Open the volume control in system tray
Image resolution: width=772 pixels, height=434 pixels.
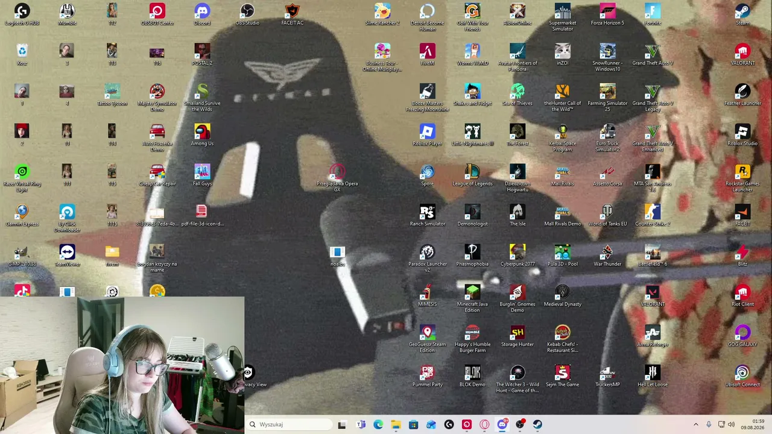coord(731,424)
